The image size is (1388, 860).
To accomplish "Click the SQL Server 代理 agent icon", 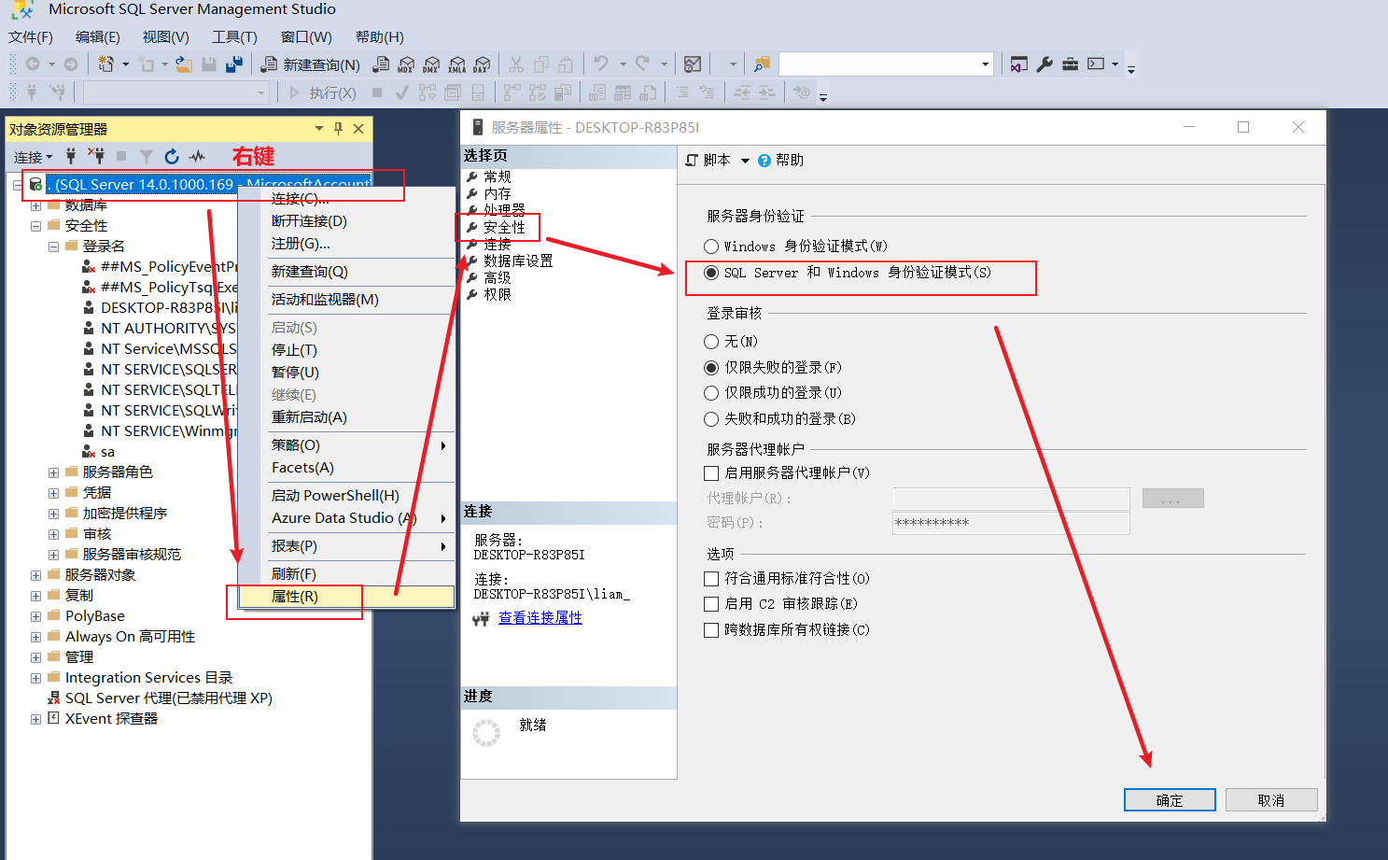I will [54, 698].
